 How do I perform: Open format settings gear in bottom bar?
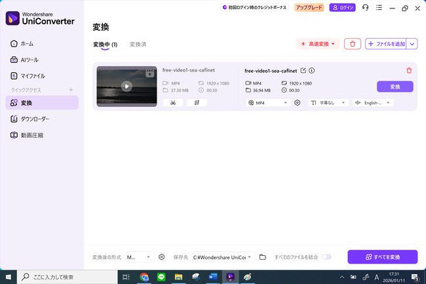pyautogui.click(x=161, y=257)
